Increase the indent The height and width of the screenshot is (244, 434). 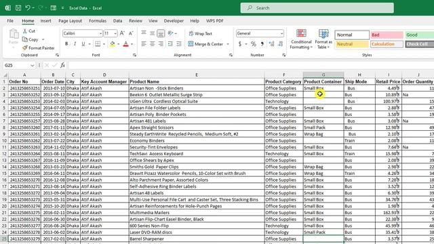coord(179,44)
